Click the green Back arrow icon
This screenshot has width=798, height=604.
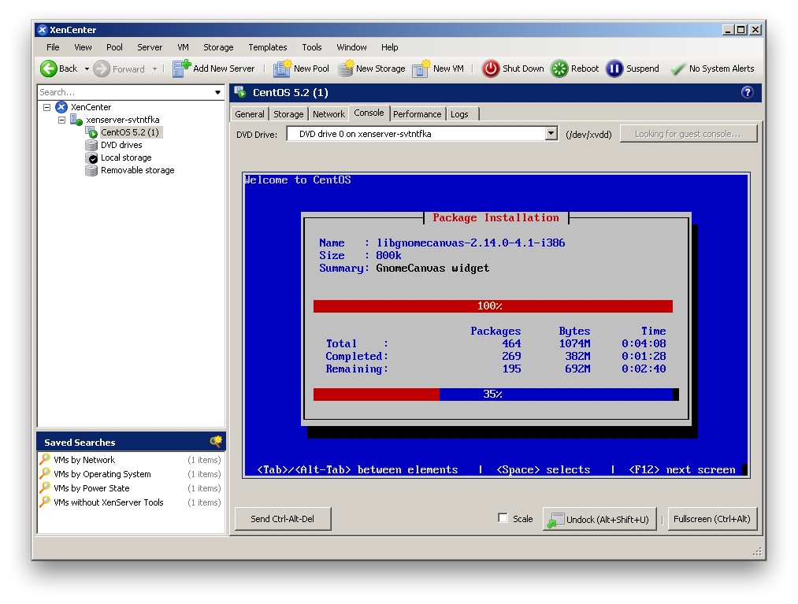(x=48, y=69)
